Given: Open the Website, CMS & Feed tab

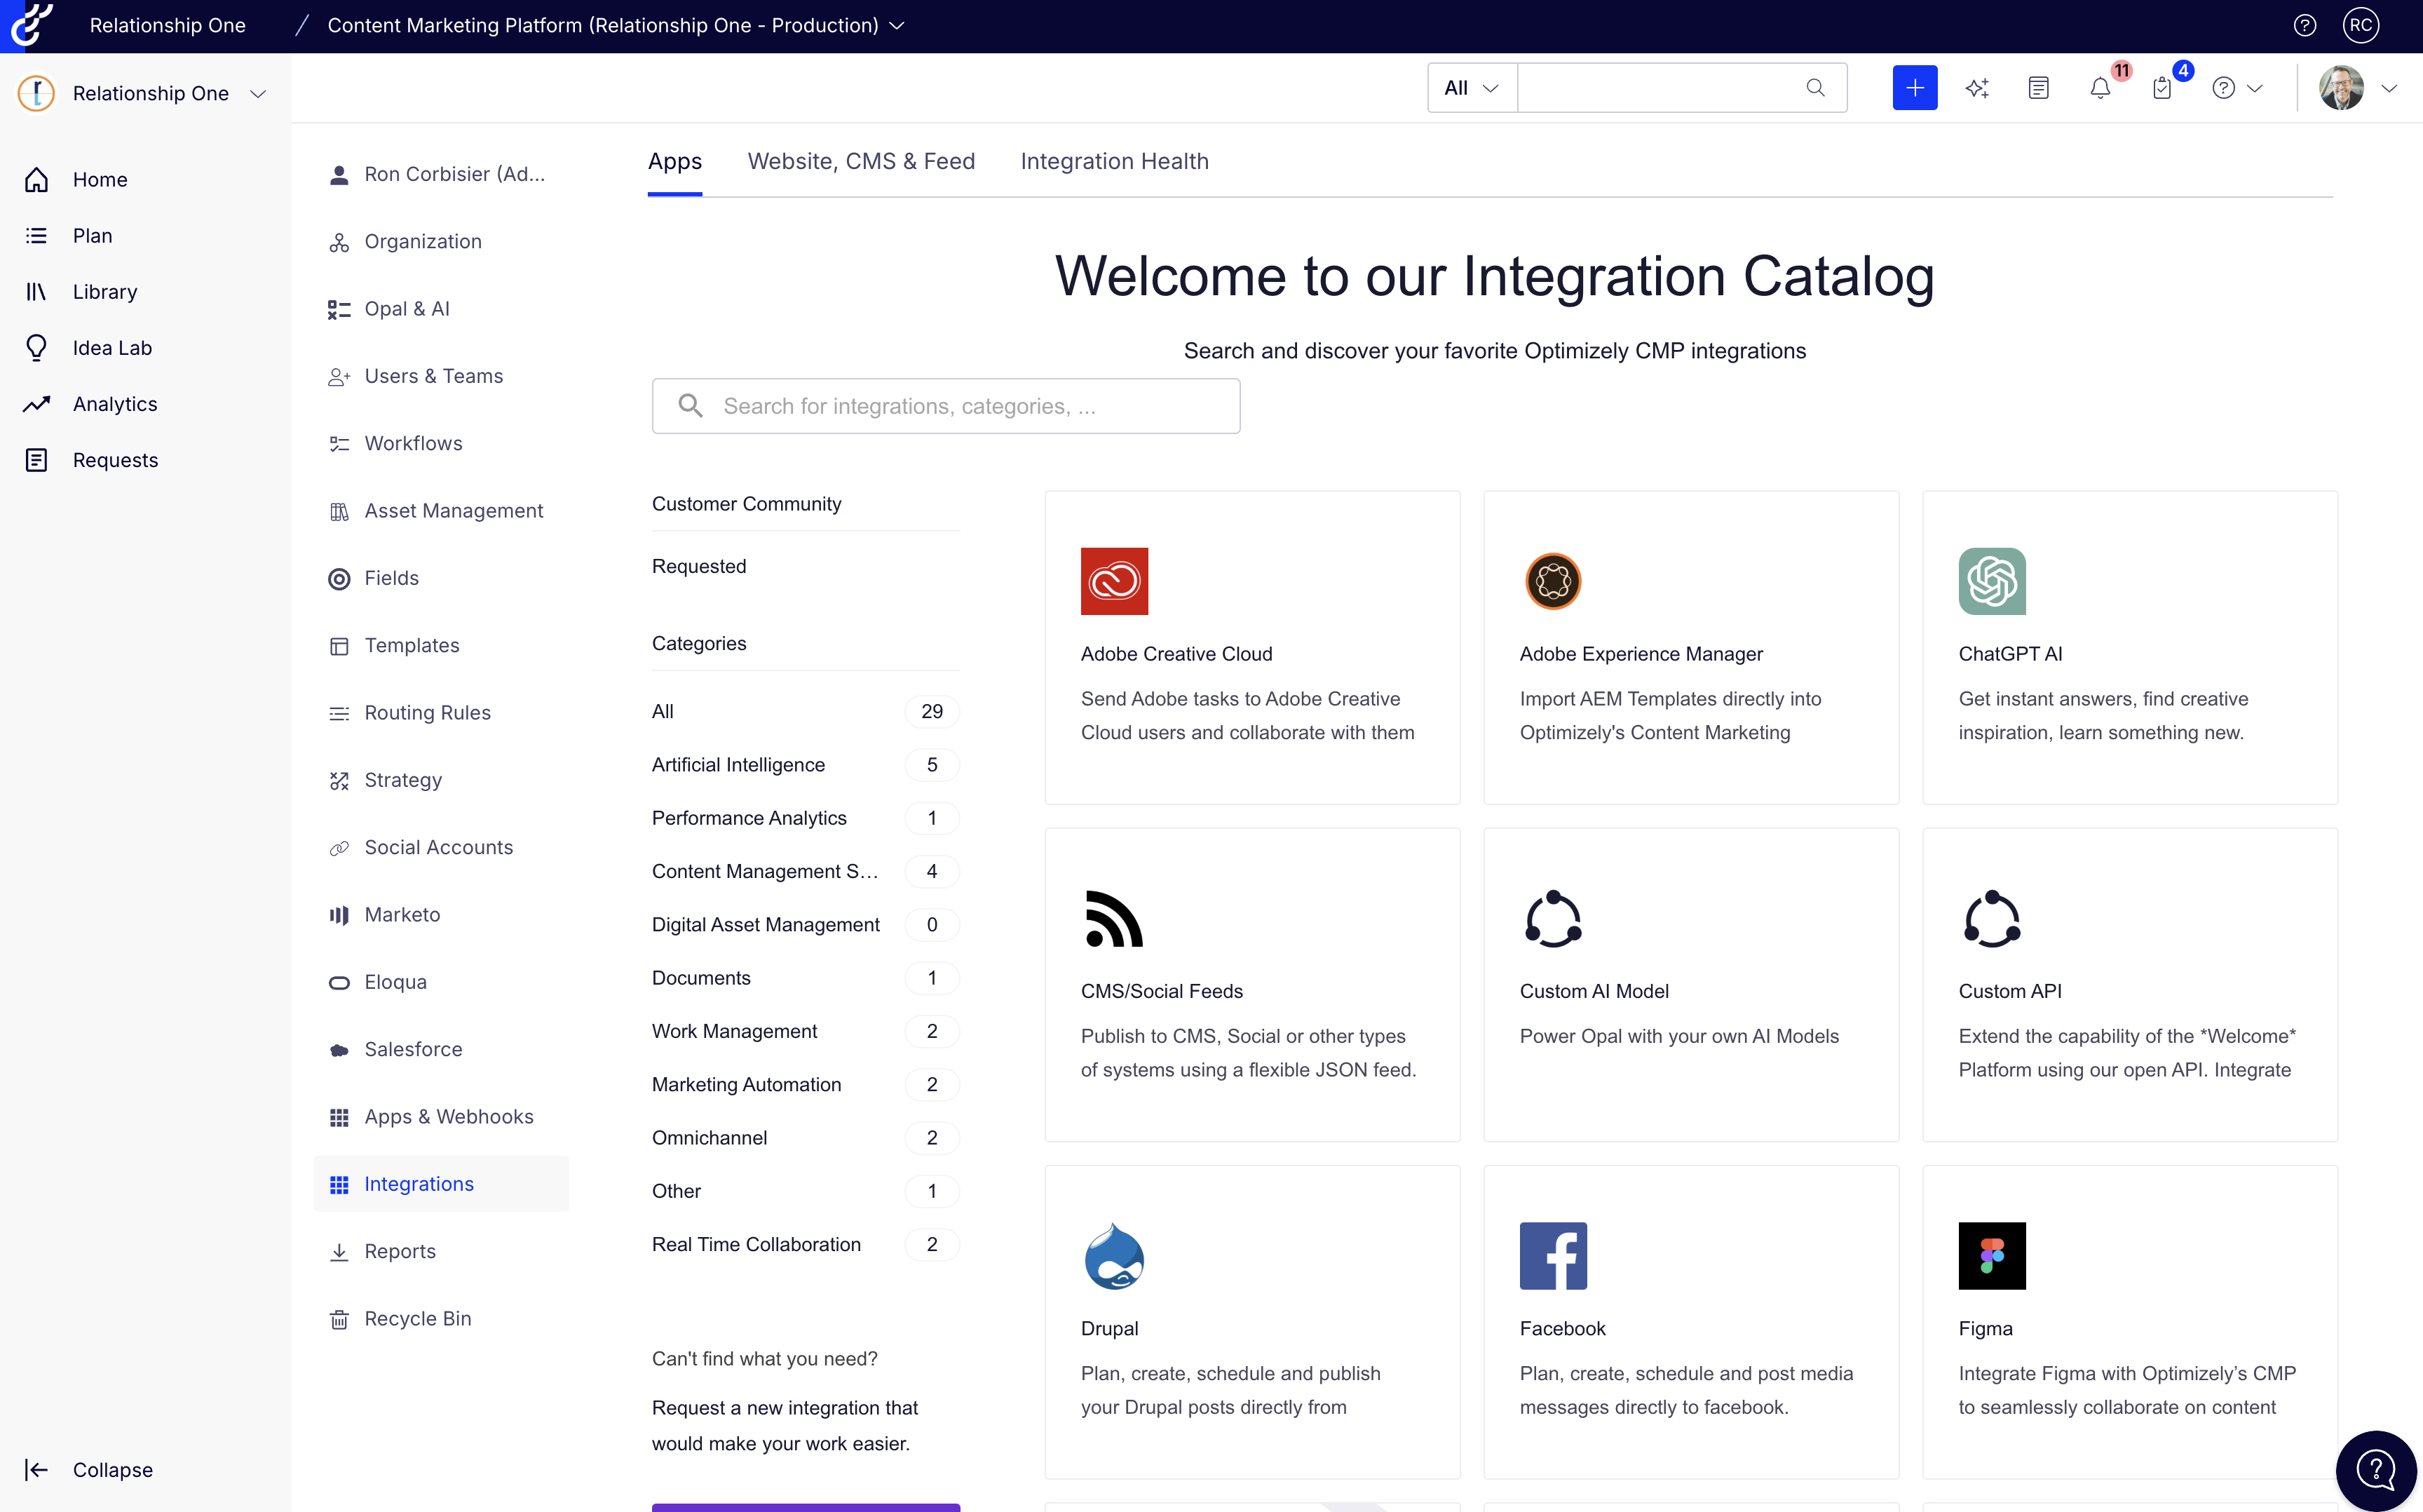Looking at the screenshot, I should coord(862,161).
